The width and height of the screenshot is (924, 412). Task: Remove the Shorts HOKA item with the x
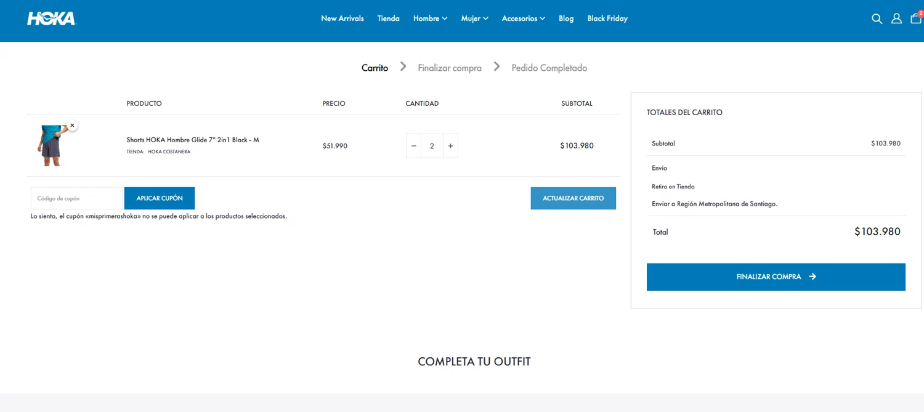[x=72, y=126]
